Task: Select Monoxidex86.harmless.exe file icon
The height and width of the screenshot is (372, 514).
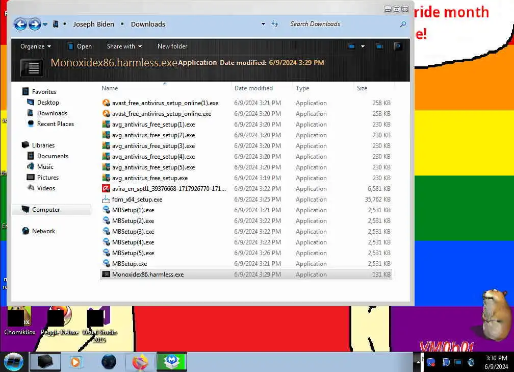Action: coord(106,275)
